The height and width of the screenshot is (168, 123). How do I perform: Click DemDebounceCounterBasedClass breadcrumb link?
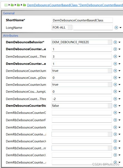[x=52, y=5]
